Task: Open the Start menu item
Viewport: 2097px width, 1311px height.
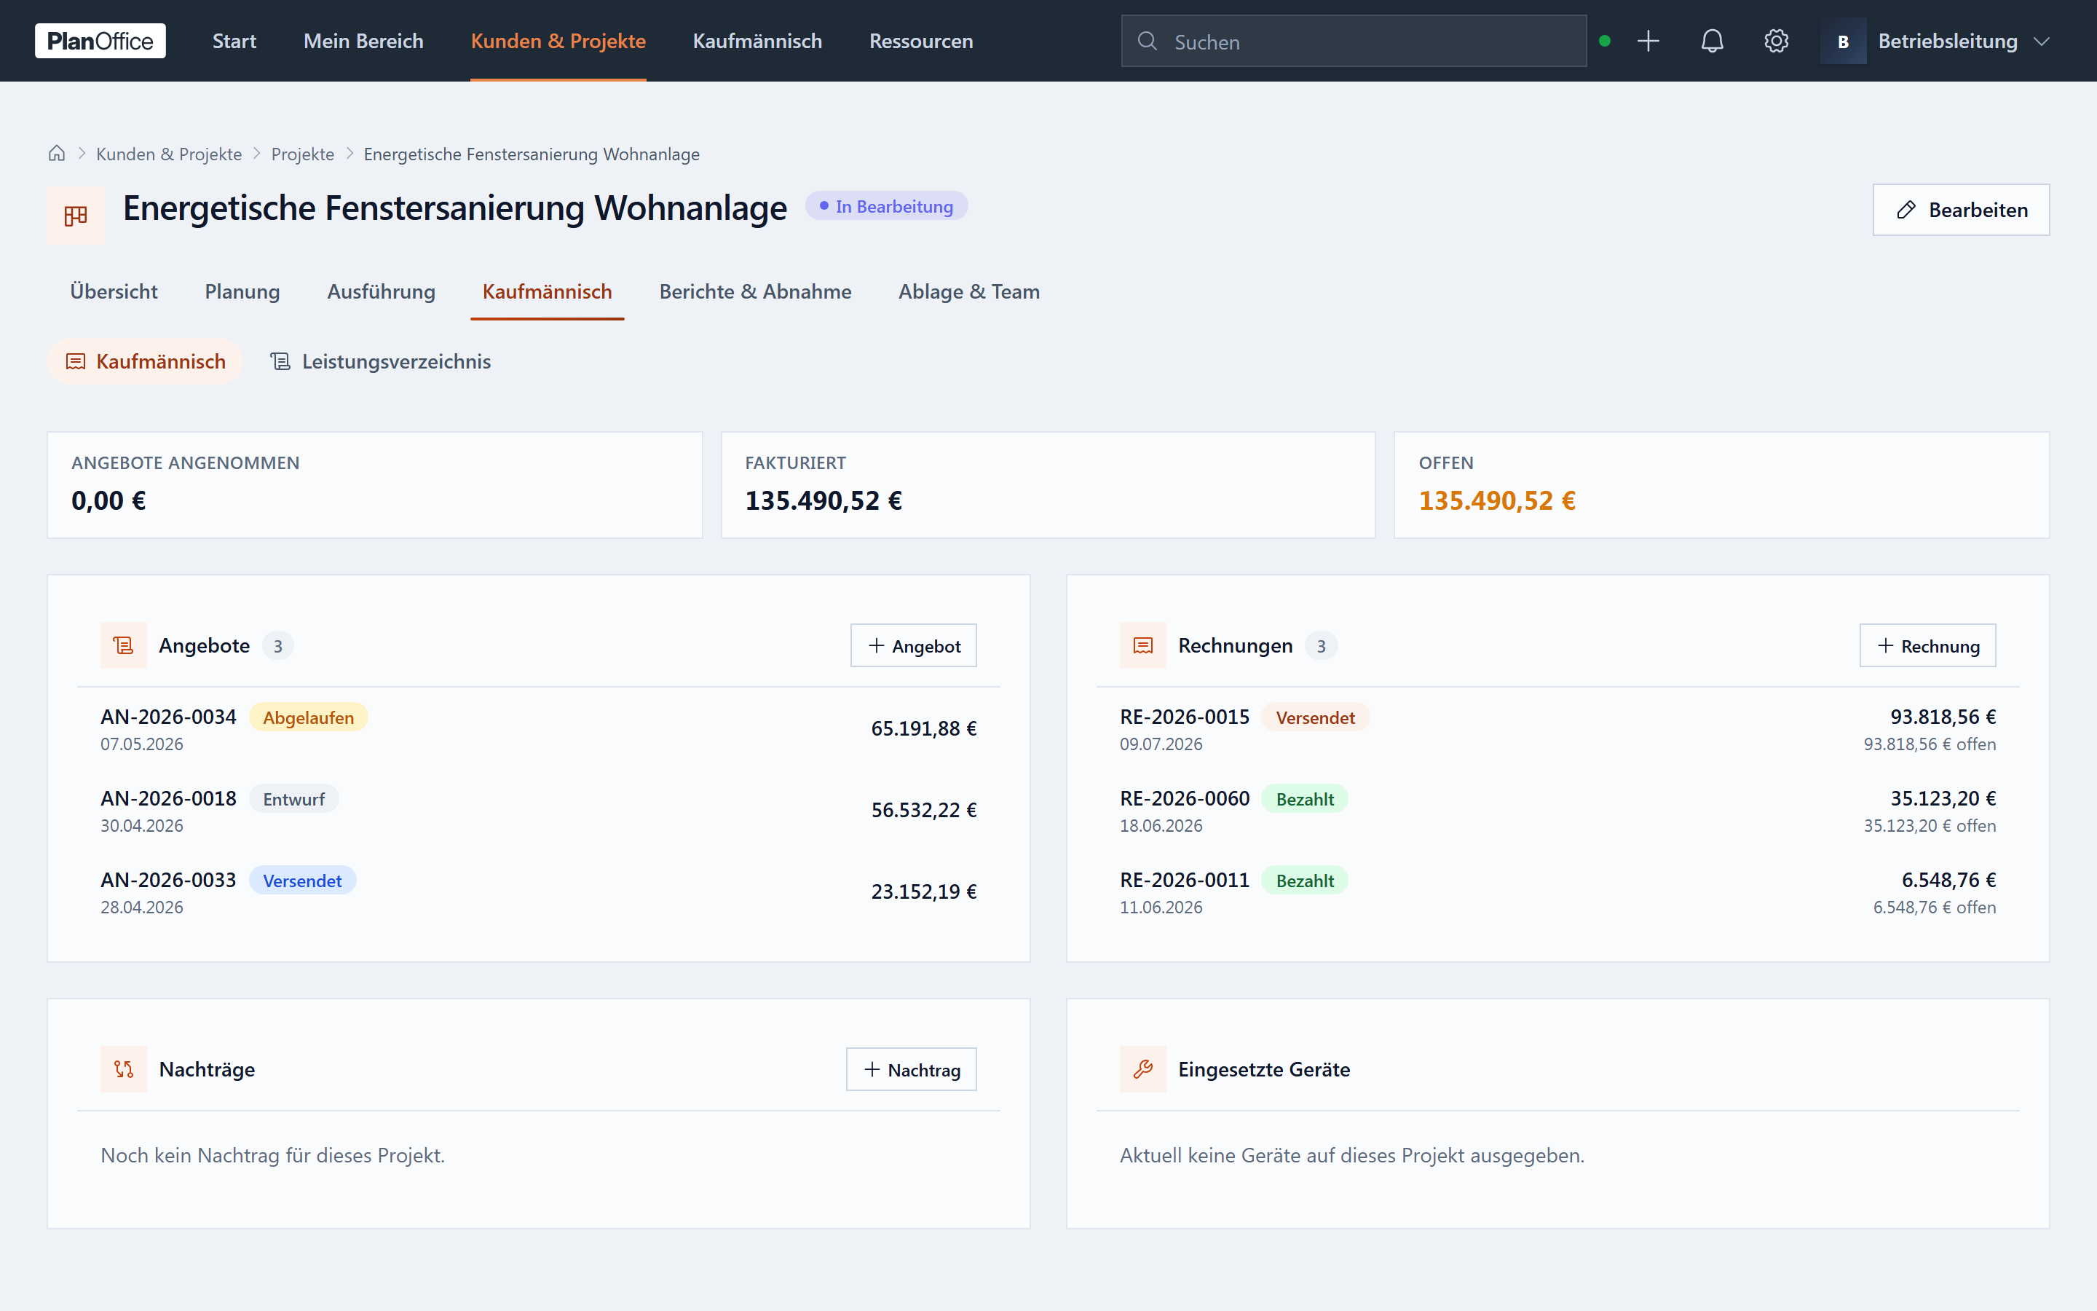Action: pyautogui.click(x=234, y=41)
